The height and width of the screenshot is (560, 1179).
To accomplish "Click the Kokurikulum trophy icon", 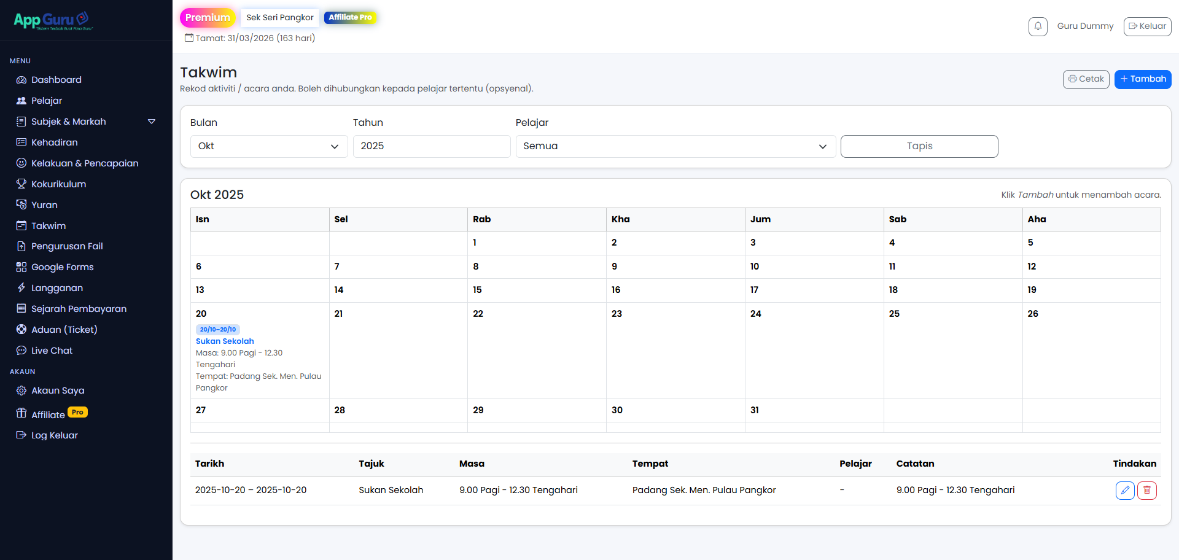I will [21, 184].
